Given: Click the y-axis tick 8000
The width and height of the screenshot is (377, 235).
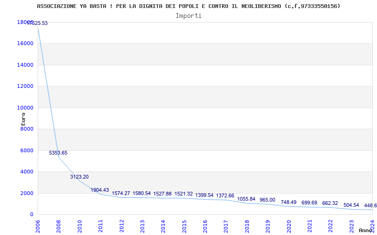Looking at the screenshot, I should click(x=27, y=129).
